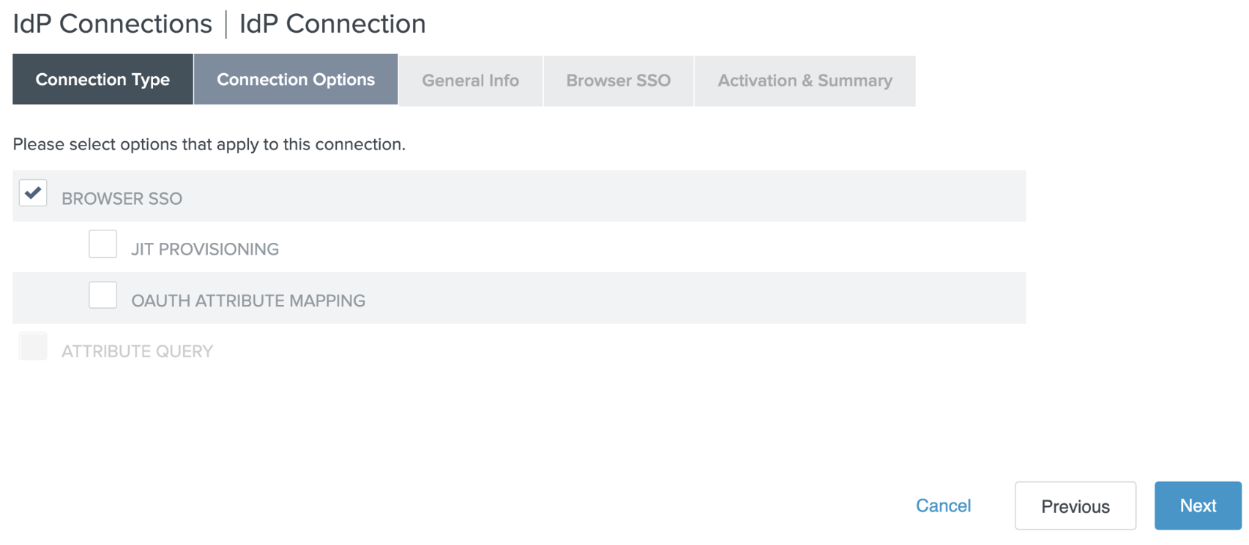
Task: Click the 'Please select options' instruction text
Action: [x=209, y=144]
